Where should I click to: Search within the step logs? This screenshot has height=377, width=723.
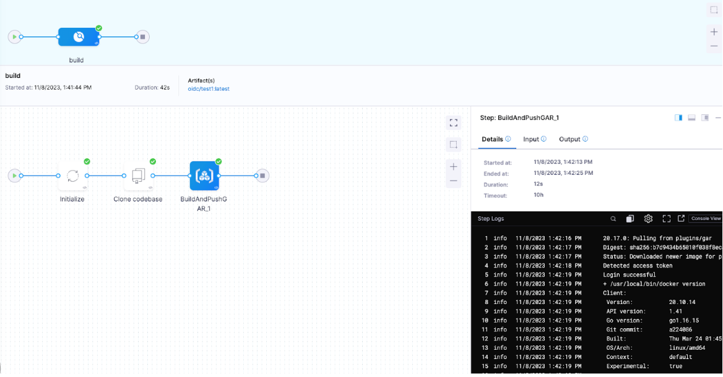click(x=613, y=219)
